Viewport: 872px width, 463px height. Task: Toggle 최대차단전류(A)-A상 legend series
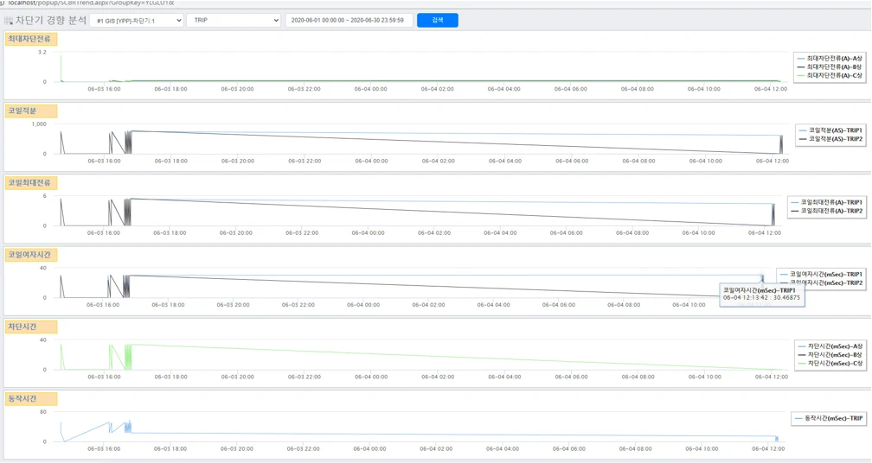830,58
